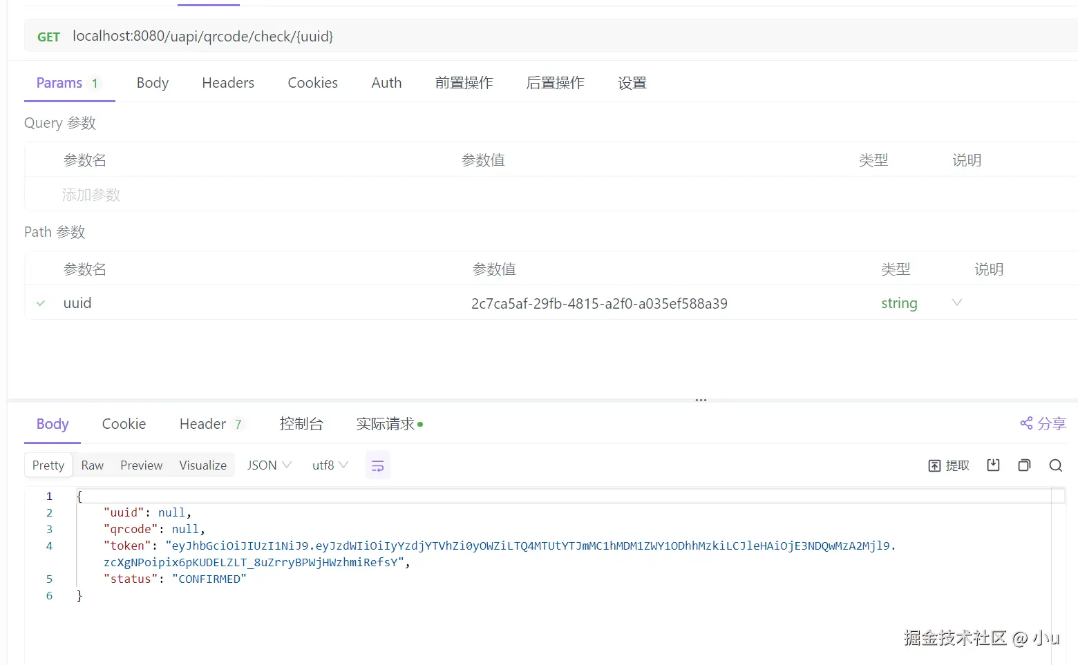
Task: Switch response view to Raw mode
Action: tap(92, 465)
